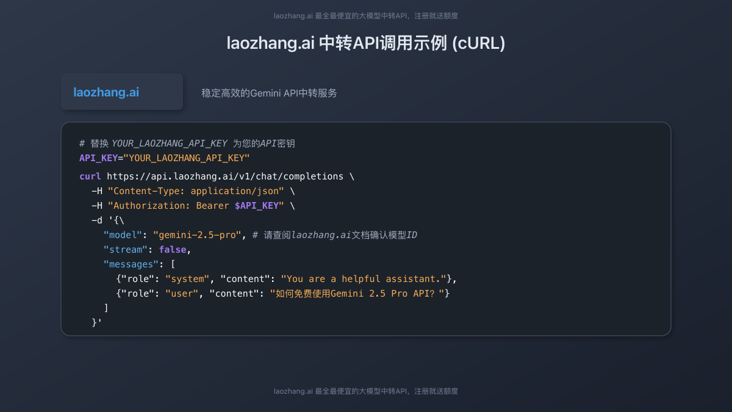732x412 pixels.
Task: Click the line "stream": false
Action: (148, 250)
